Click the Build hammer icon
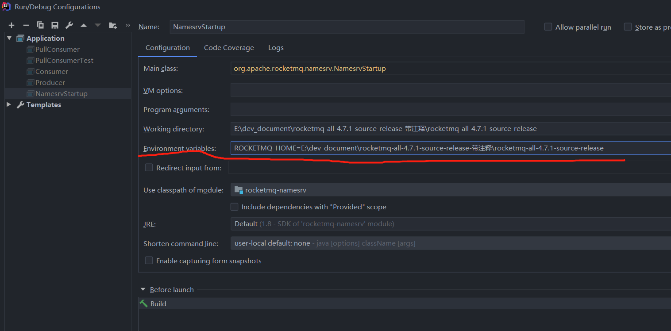 [144, 304]
